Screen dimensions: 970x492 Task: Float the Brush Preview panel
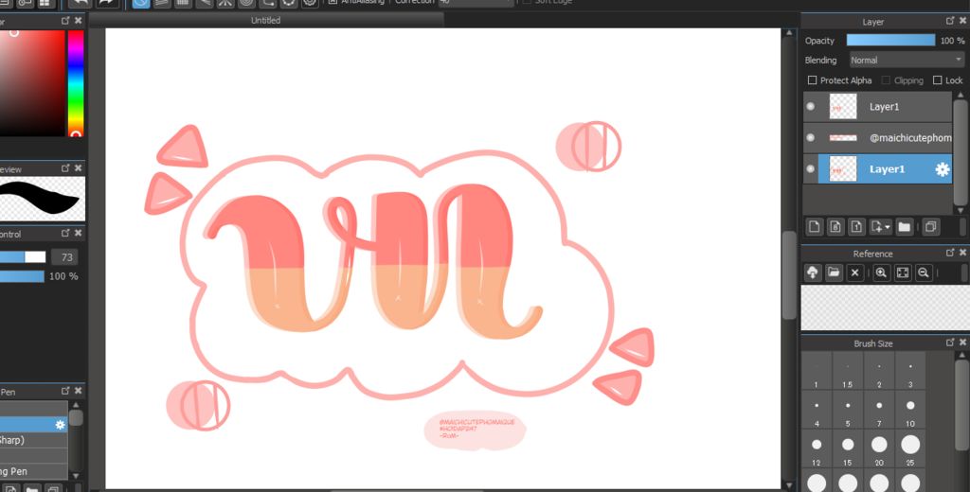(65, 168)
